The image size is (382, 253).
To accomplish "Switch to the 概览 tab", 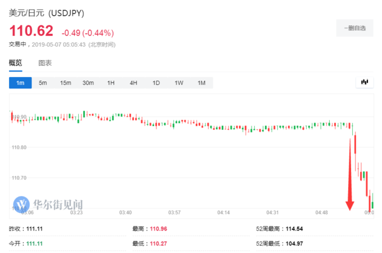I will click(x=15, y=63).
